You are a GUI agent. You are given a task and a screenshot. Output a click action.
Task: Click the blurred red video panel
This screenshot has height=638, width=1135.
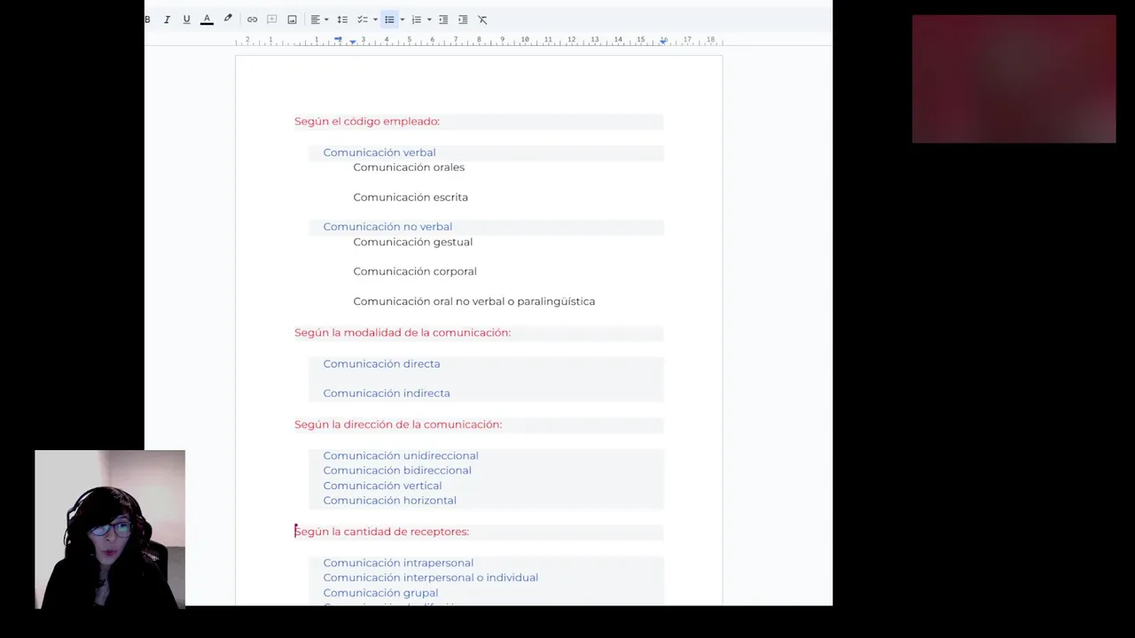(x=1014, y=79)
